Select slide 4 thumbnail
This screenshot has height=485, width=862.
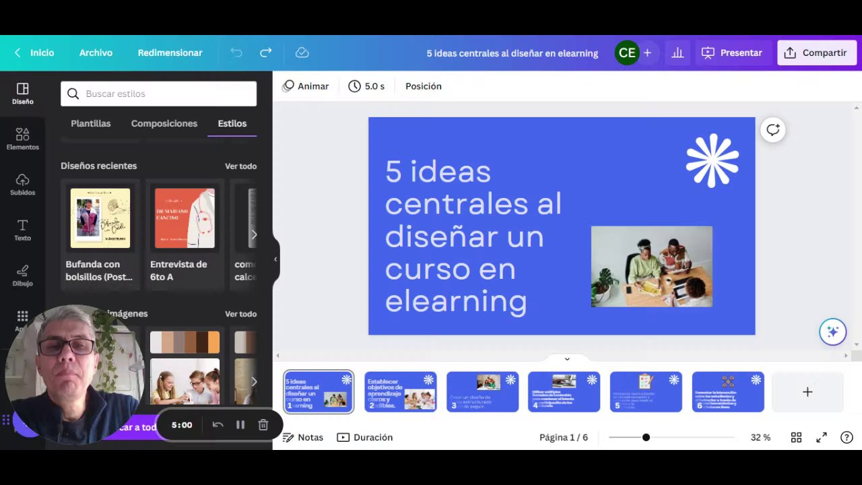click(564, 391)
